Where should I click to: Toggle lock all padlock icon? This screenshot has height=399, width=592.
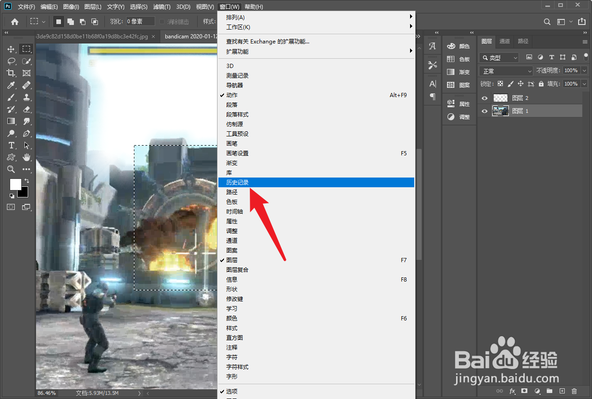(x=541, y=84)
